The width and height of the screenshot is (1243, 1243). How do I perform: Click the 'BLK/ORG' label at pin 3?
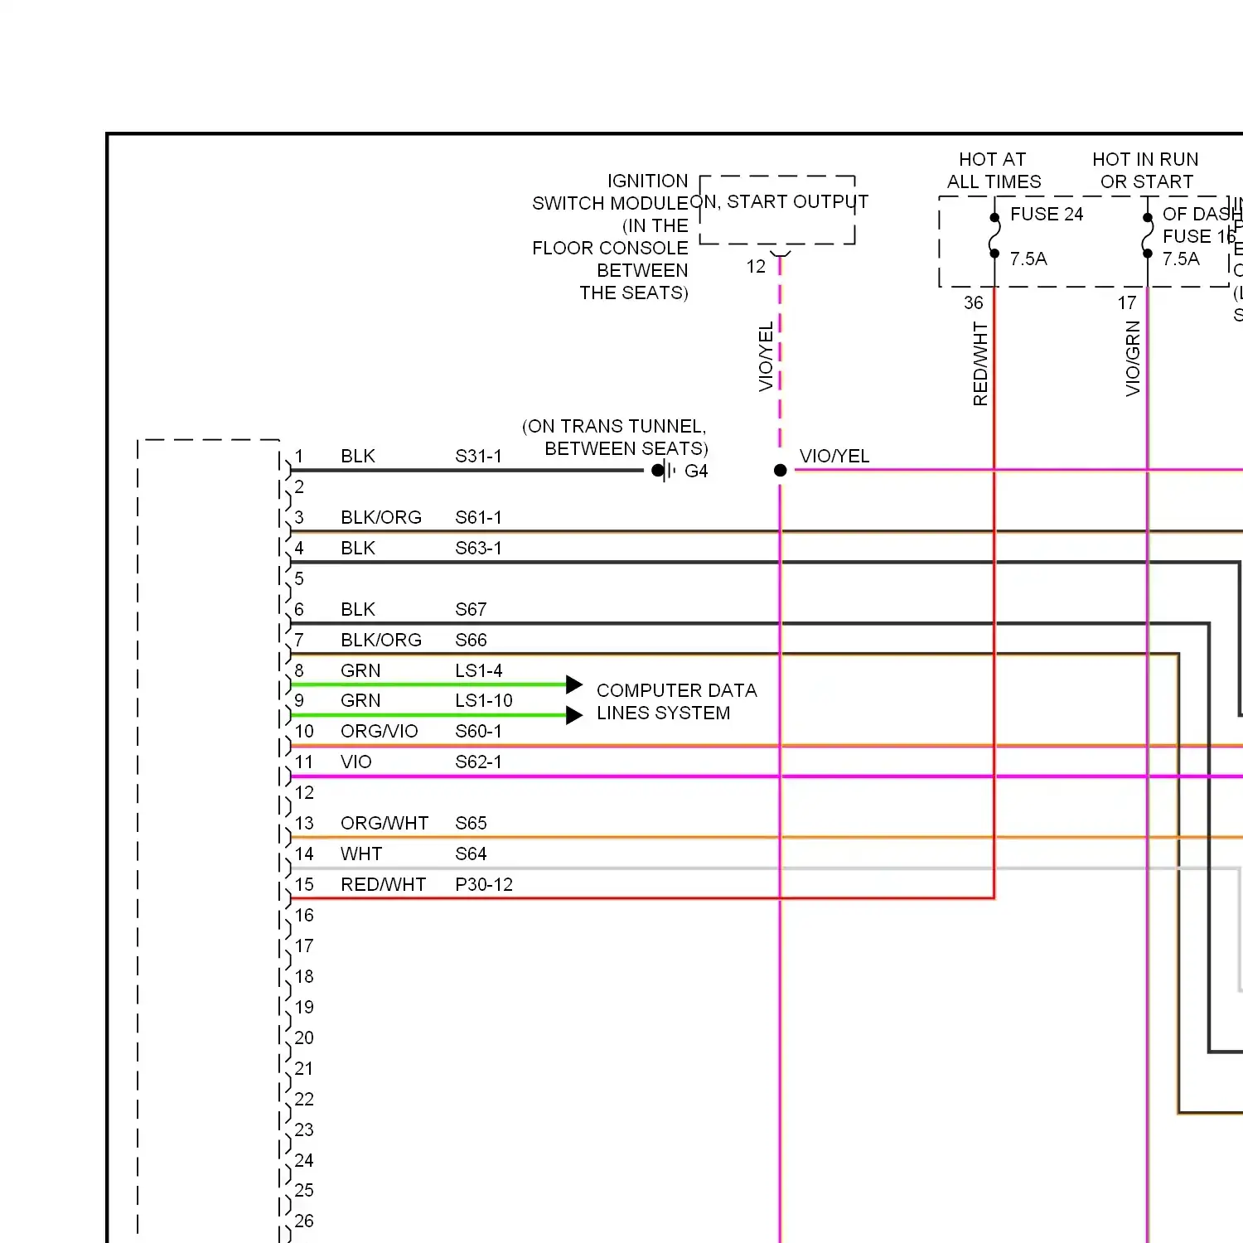point(381,517)
